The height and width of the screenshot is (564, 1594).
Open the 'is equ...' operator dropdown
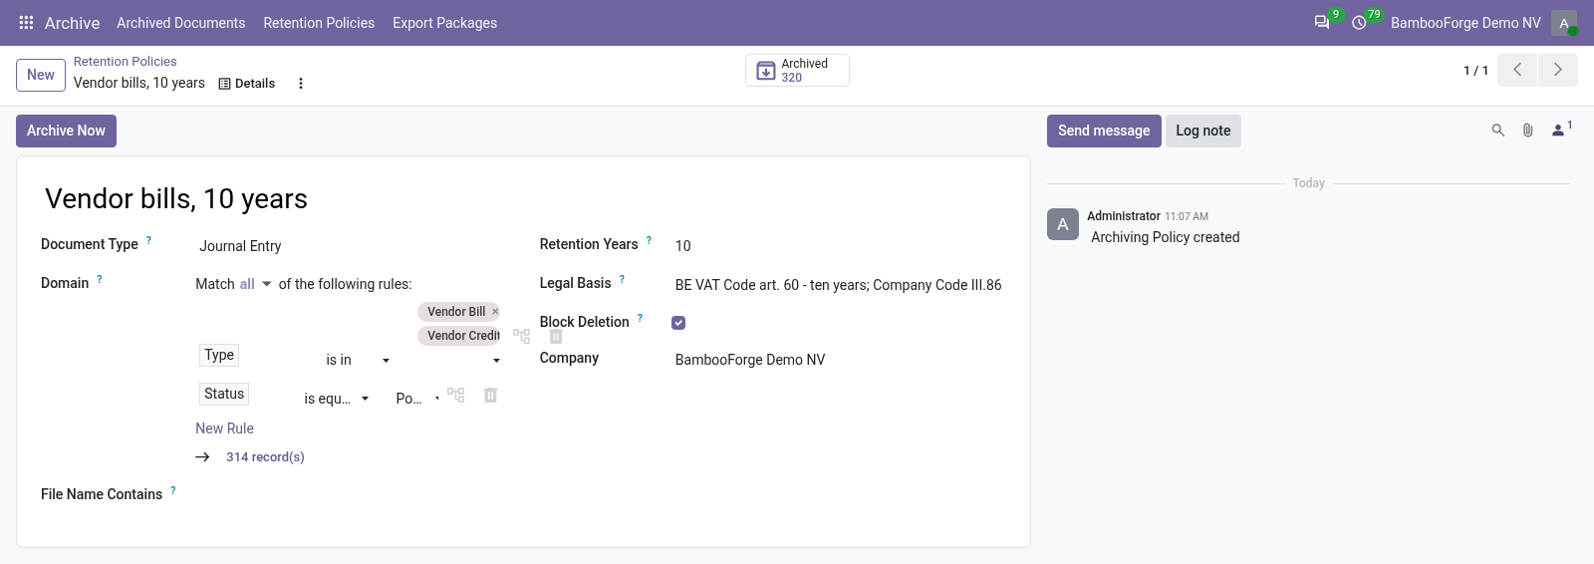point(336,399)
